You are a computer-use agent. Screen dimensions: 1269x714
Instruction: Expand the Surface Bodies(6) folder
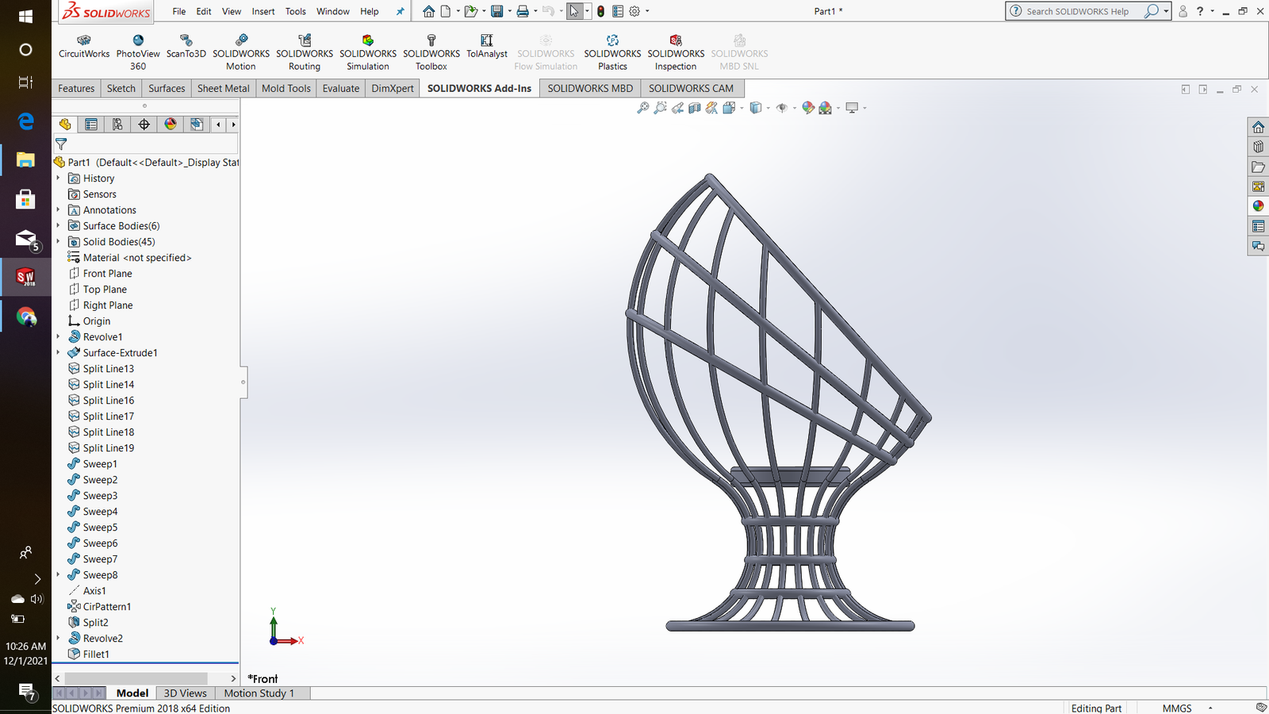[x=58, y=226]
